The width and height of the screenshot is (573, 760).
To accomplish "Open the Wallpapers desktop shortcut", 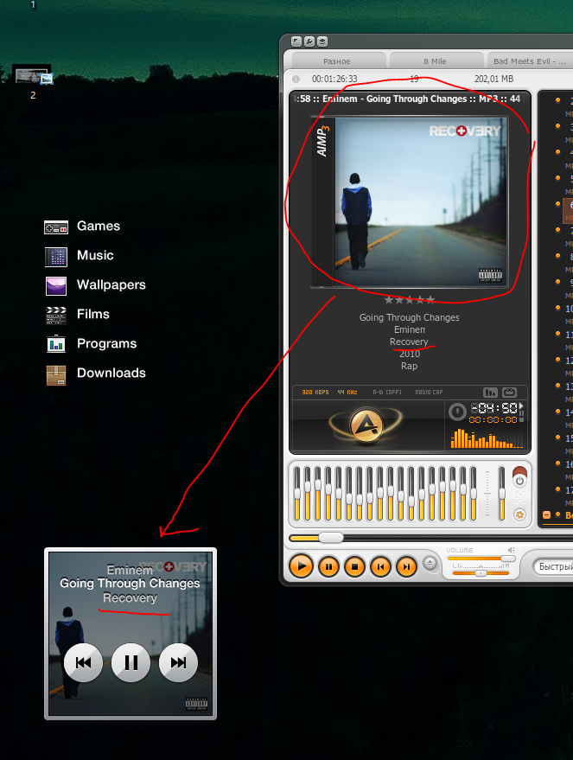I will point(95,285).
